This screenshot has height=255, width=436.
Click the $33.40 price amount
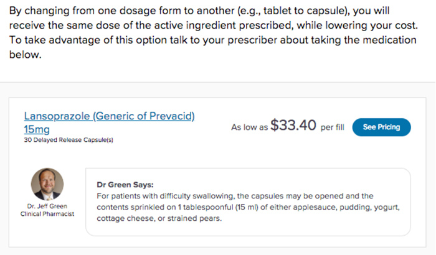[x=293, y=125]
